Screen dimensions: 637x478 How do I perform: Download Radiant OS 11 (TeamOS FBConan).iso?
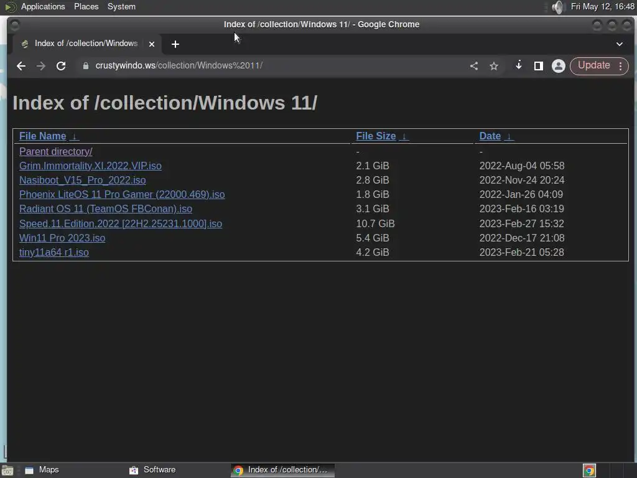(106, 209)
